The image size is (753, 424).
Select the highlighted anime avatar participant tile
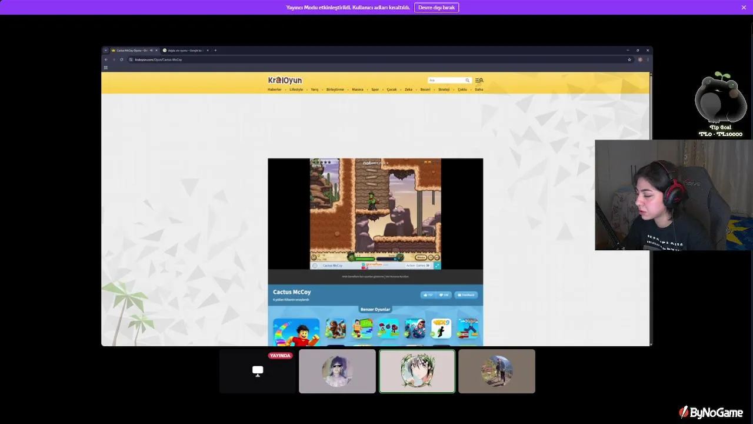click(417, 371)
